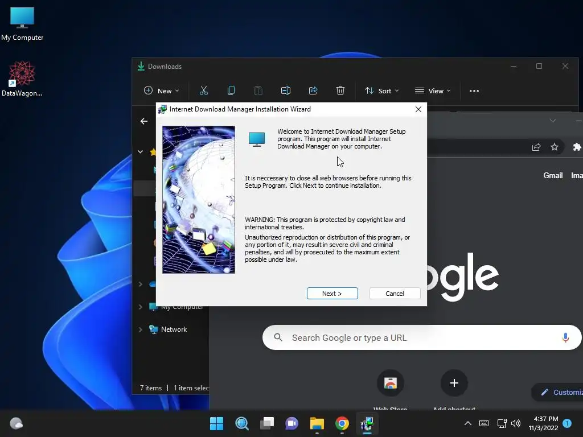The height and width of the screenshot is (437, 583).
Task: Open taskbar Search
Action: click(x=241, y=423)
